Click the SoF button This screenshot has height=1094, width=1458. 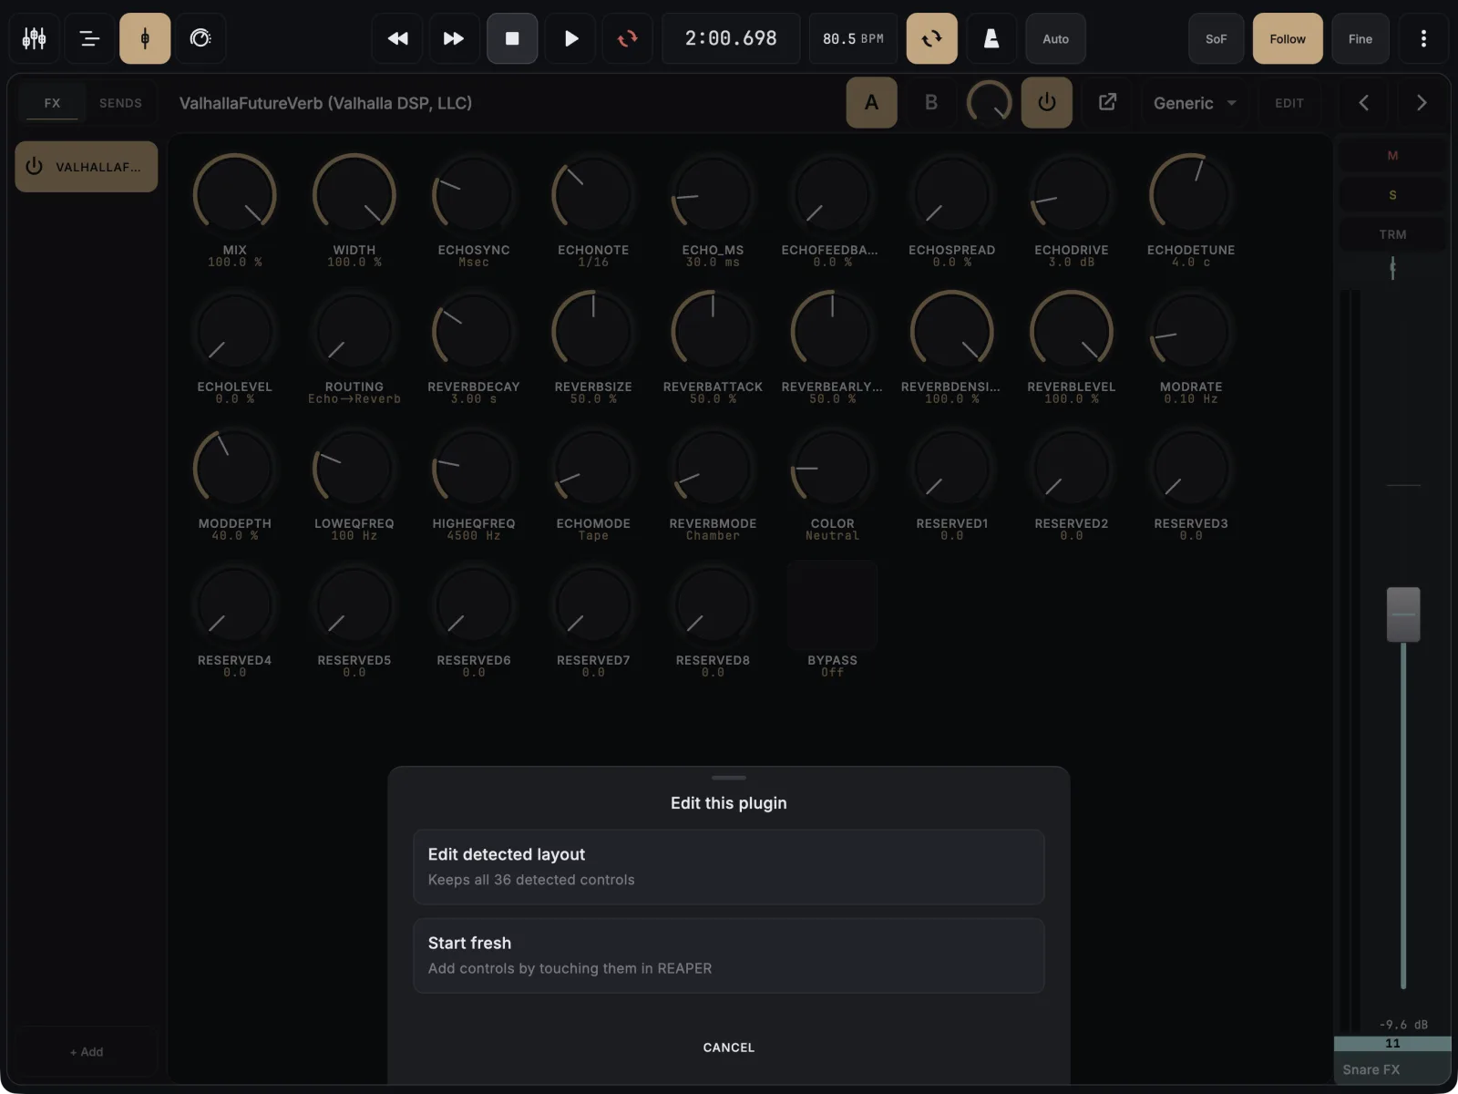click(1217, 38)
